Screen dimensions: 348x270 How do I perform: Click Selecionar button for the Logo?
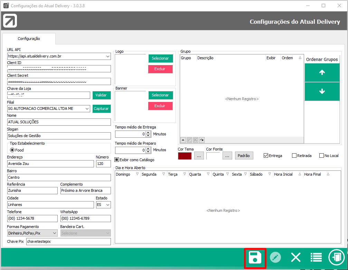[160, 59]
